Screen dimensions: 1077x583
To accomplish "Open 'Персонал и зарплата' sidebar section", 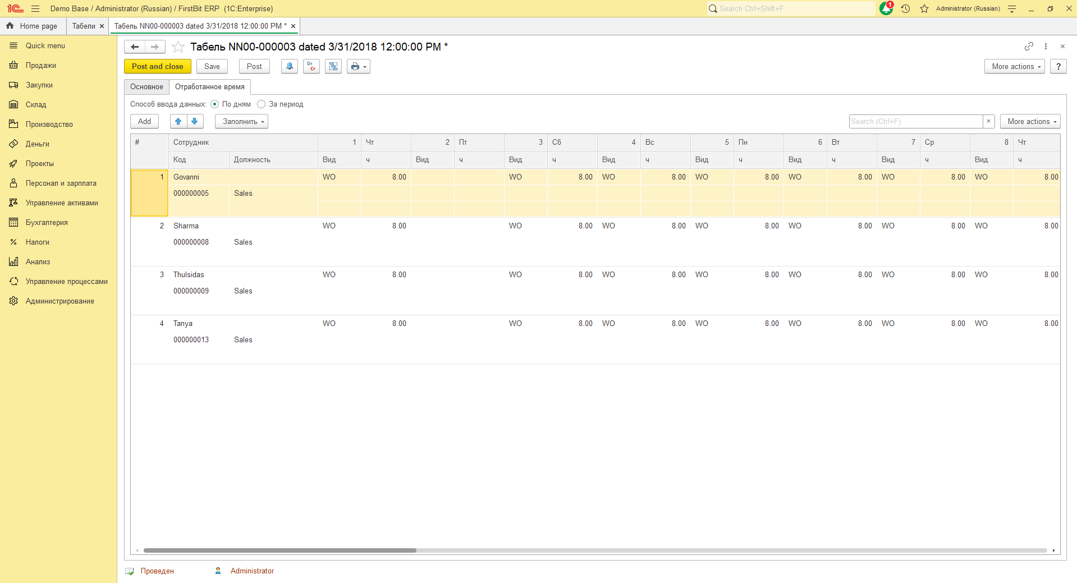I will click(61, 183).
